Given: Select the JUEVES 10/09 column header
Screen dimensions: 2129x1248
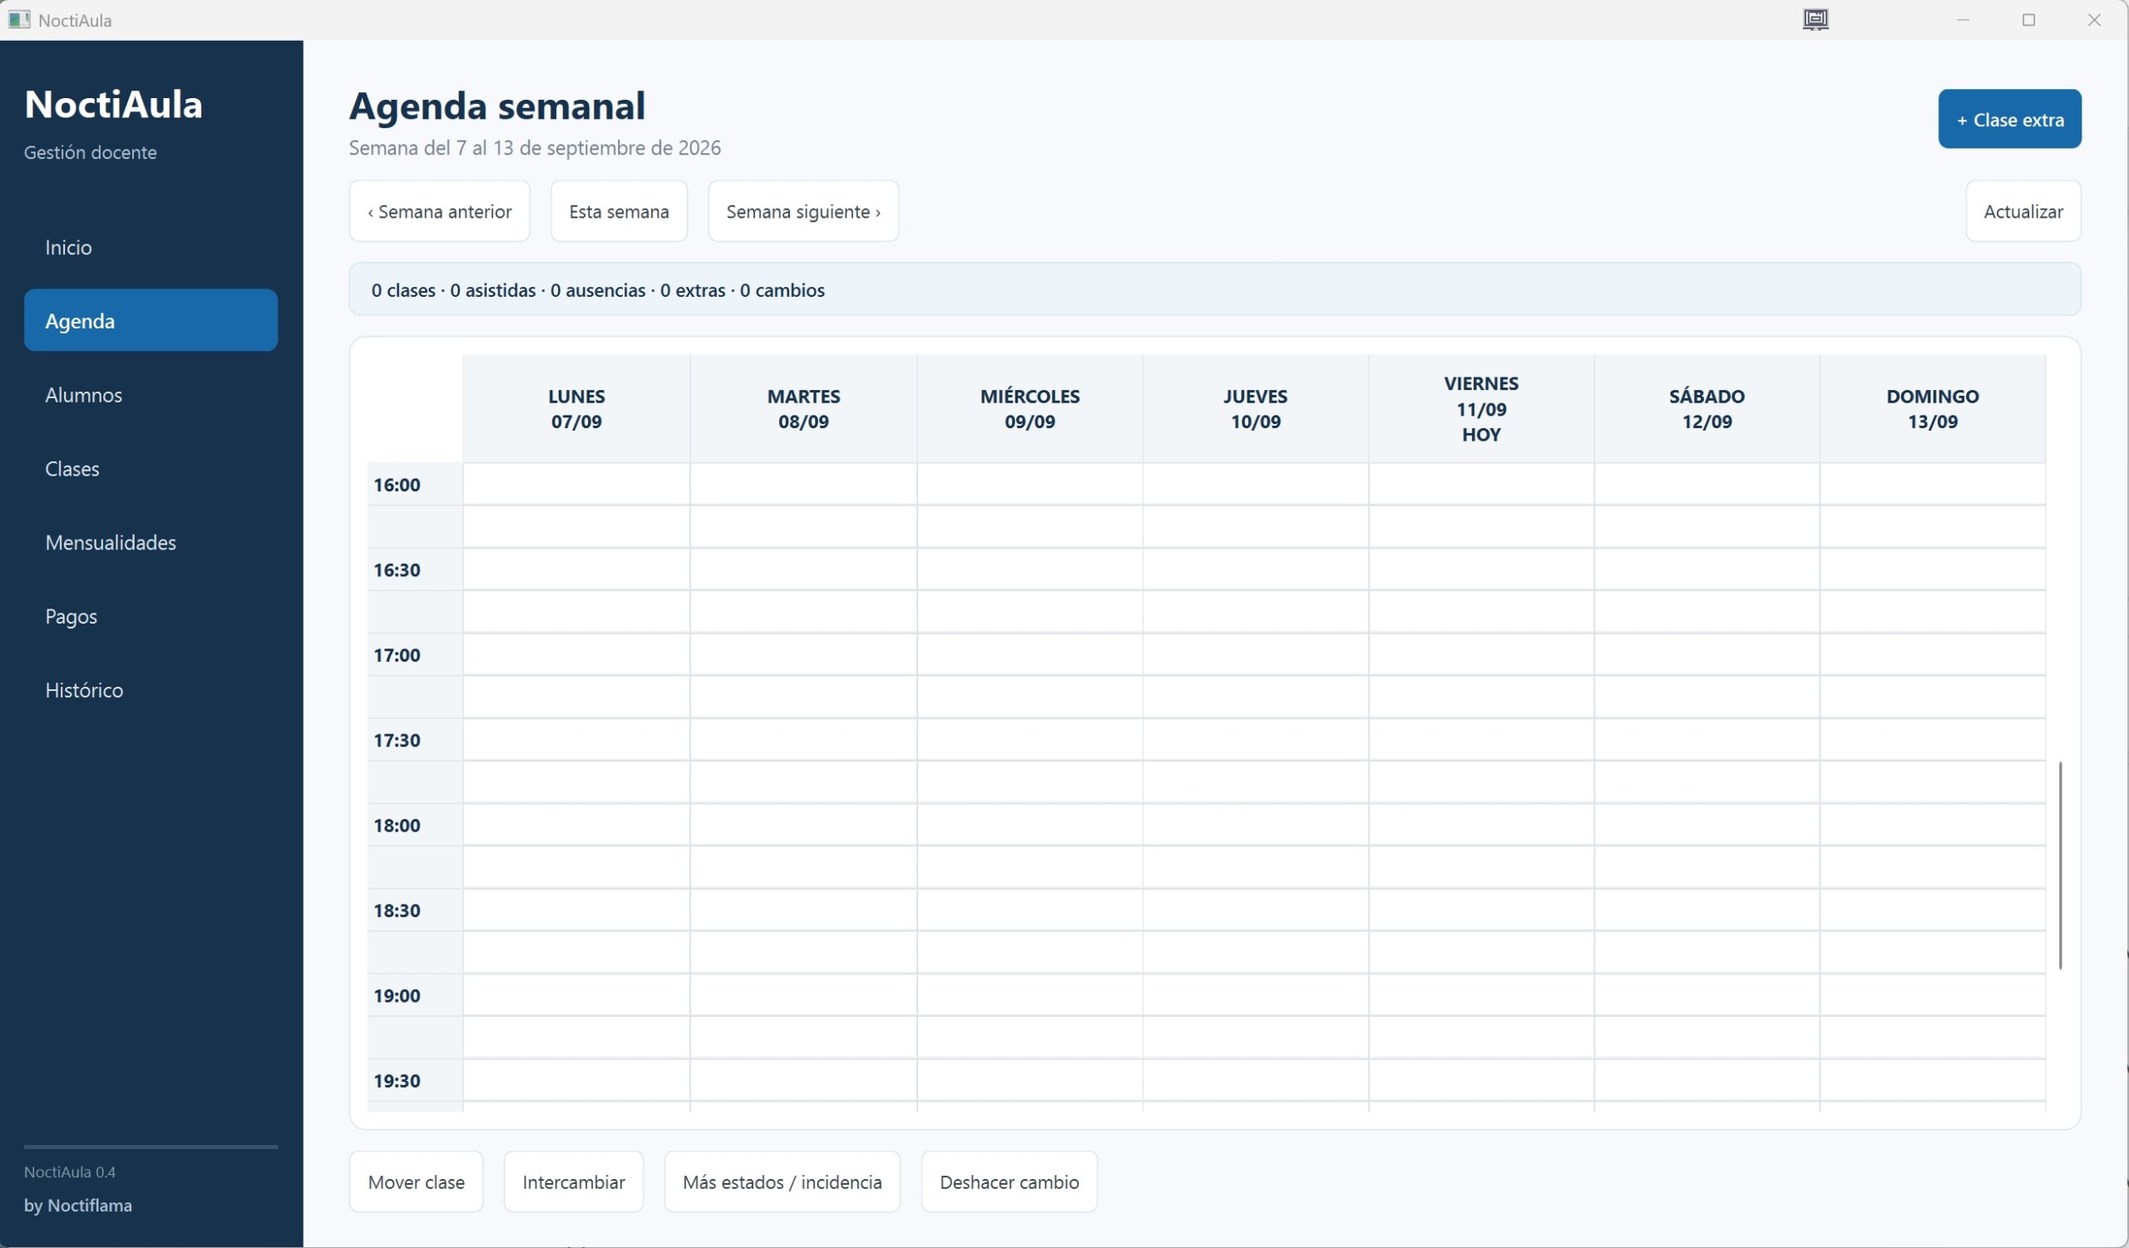Looking at the screenshot, I should point(1256,409).
